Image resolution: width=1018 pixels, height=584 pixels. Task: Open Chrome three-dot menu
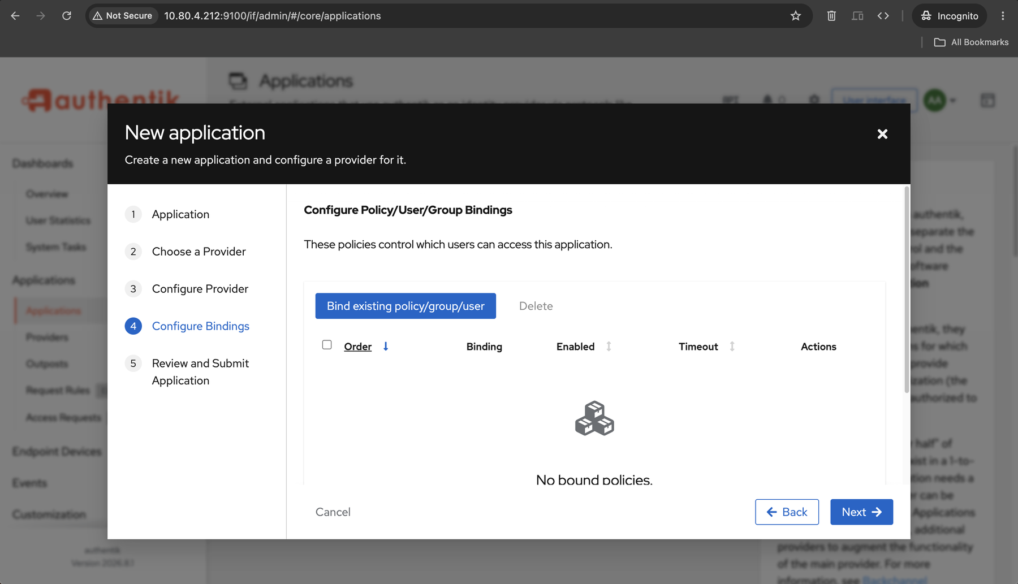(1003, 16)
